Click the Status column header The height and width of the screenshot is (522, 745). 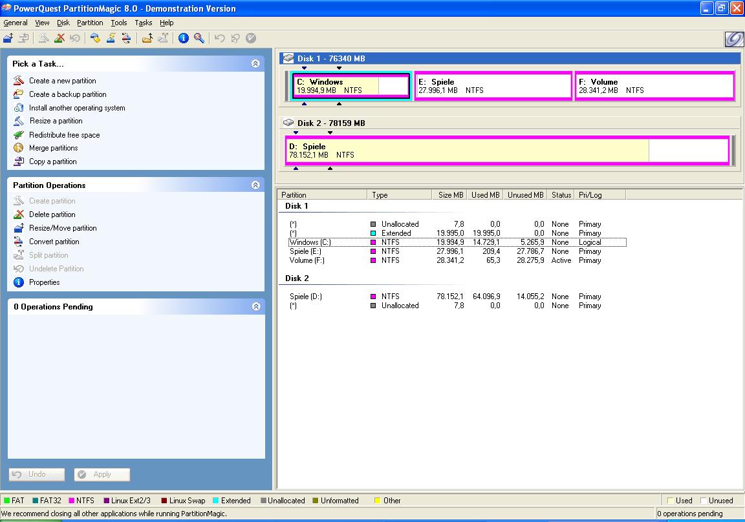coord(561,195)
